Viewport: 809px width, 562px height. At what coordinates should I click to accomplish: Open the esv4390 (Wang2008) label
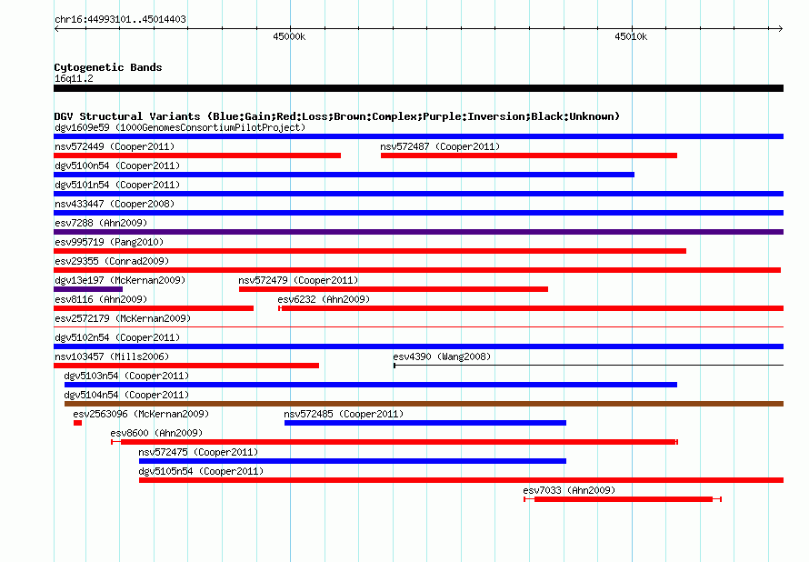click(x=442, y=356)
